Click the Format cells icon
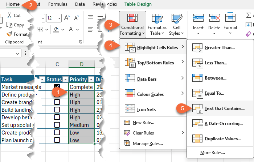The height and width of the screenshot is (162, 254). click(230, 17)
